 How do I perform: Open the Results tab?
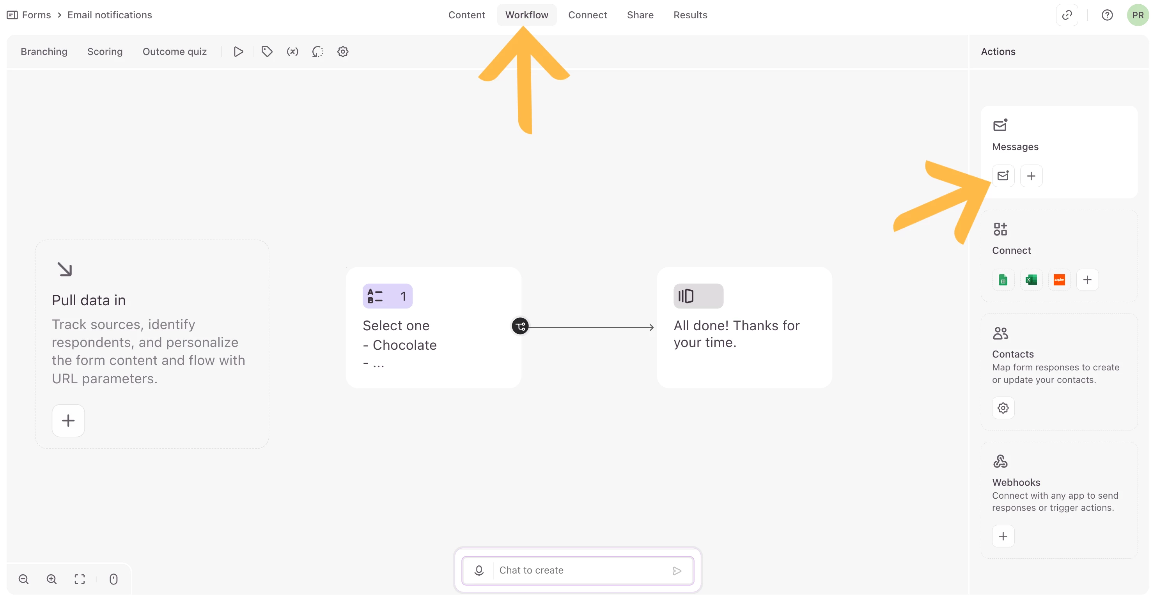[690, 15]
